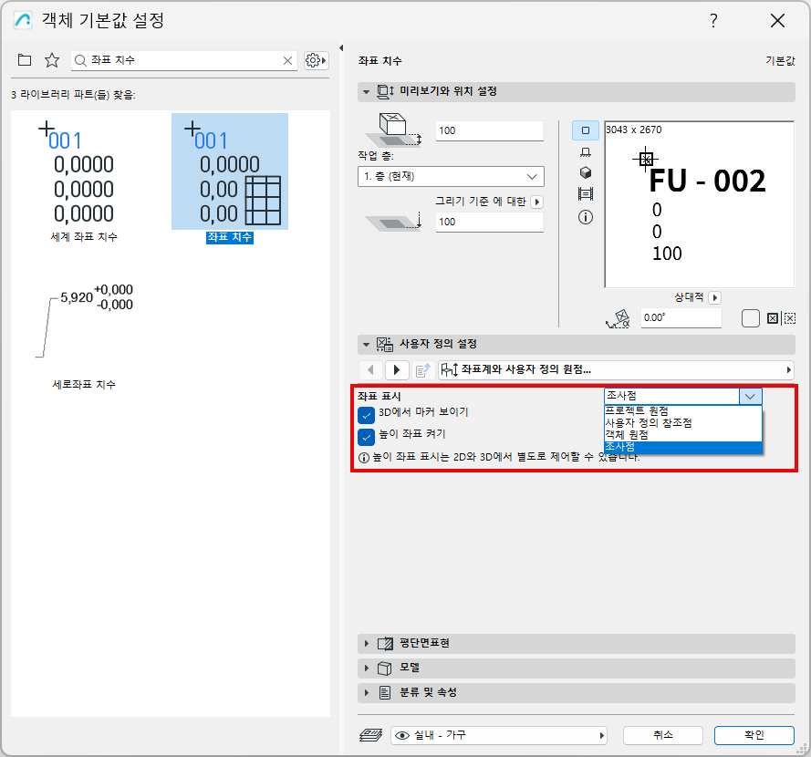Open the 실내 - 가구 layer dropdown
The width and height of the screenshot is (811, 757).
tap(499, 735)
